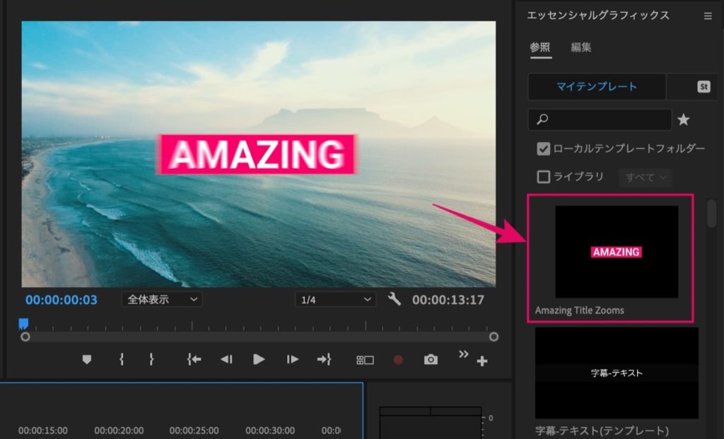The height and width of the screenshot is (439, 724).
Task: Click 00:00:30:00 on the timeline ruler
Action: [x=270, y=431]
